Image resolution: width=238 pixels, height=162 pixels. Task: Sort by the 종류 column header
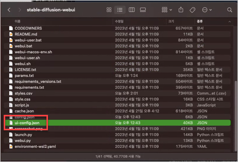[200, 21]
